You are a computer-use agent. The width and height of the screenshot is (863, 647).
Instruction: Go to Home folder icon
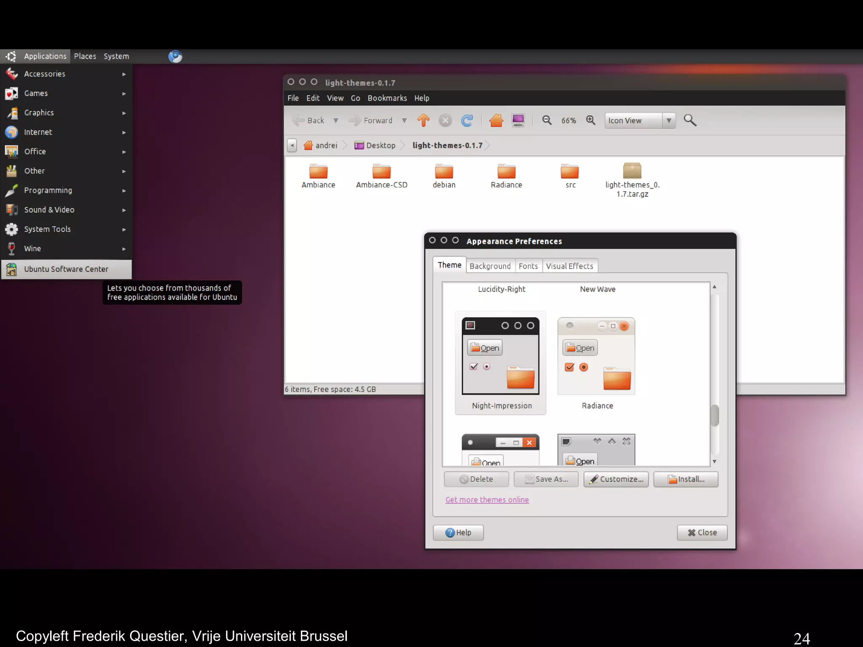(496, 120)
